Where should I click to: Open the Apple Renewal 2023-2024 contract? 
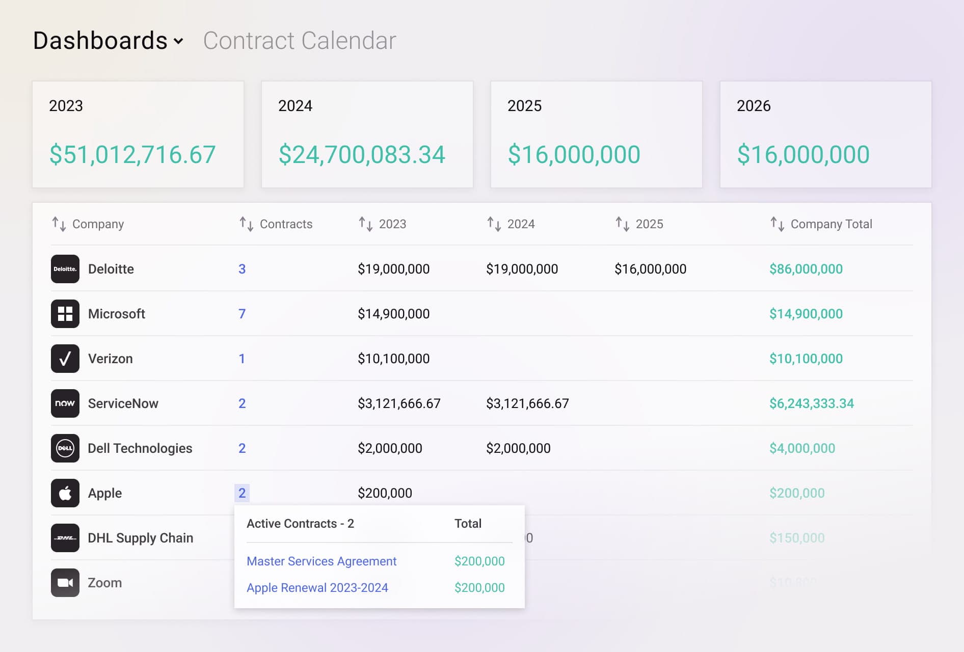tap(317, 587)
